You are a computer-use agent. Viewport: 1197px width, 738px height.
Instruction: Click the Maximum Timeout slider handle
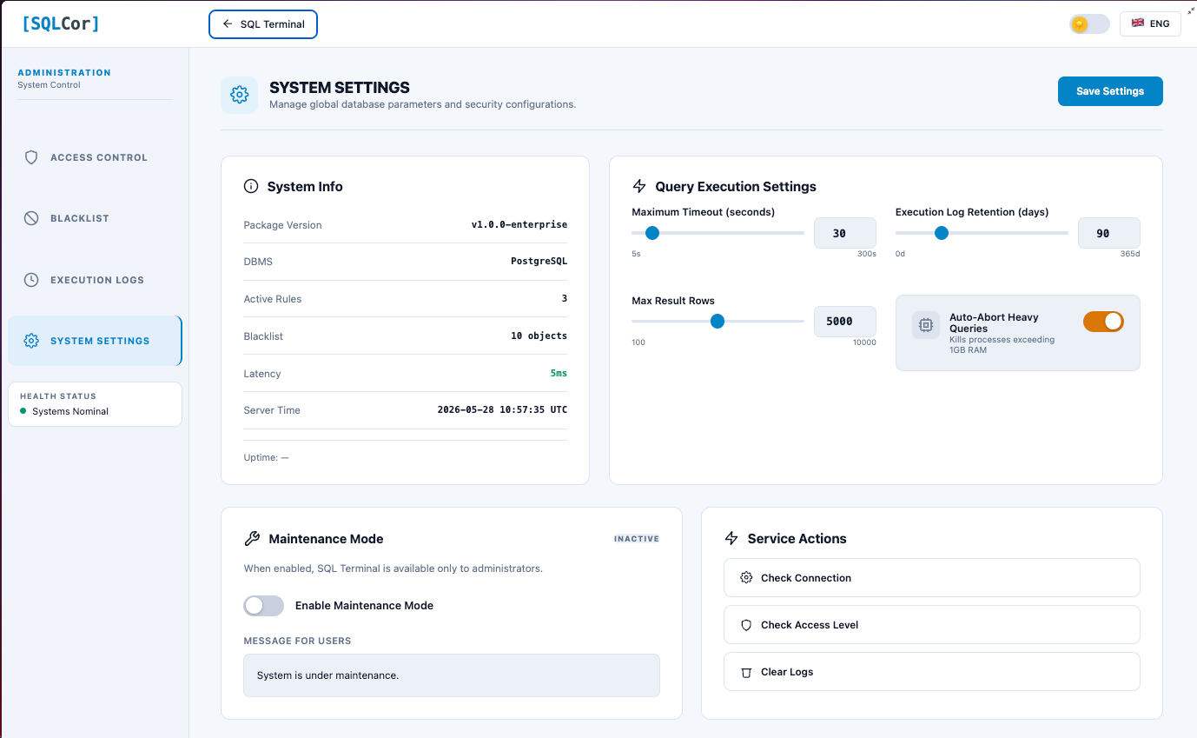pyautogui.click(x=652, y=233)
